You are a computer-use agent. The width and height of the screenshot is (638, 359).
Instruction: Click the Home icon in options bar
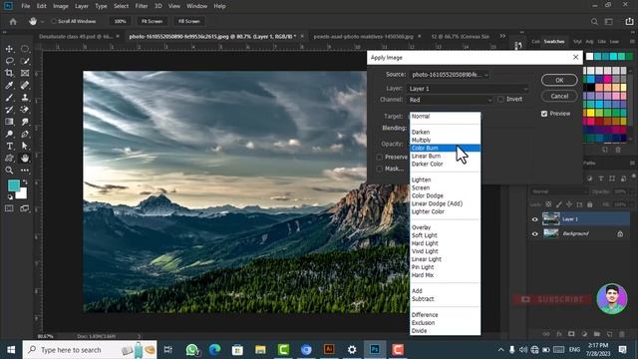point(13,21)
